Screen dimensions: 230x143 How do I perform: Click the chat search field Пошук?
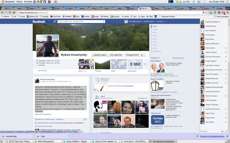tap(211, 131)
